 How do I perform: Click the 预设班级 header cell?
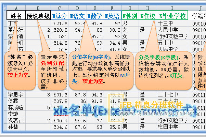38,15
